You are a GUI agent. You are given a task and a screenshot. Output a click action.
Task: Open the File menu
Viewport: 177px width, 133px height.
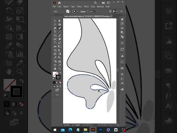[x=54, y=7]
